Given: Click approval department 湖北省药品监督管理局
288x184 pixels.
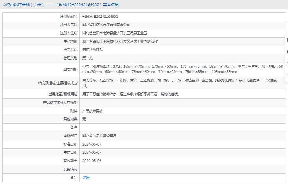Looking at the screenshot, I should point(99,136).
